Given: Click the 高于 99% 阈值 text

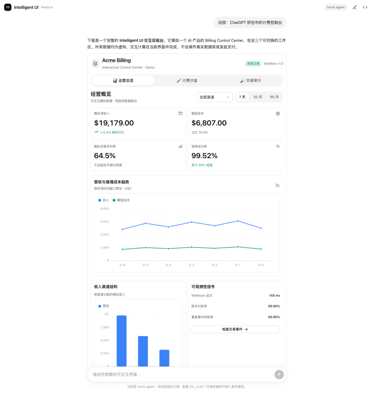Looking at the screenshot, I should click(x=202, y=165).
